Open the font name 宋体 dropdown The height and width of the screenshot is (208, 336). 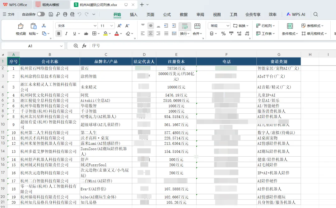(x=95, y=26)
